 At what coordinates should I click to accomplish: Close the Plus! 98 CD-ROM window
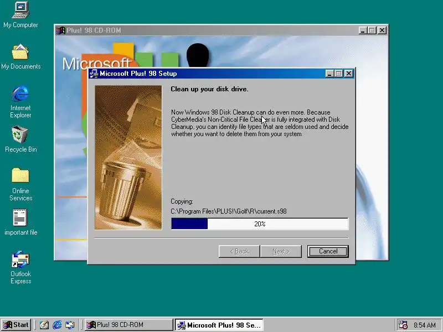pos(382,30)
